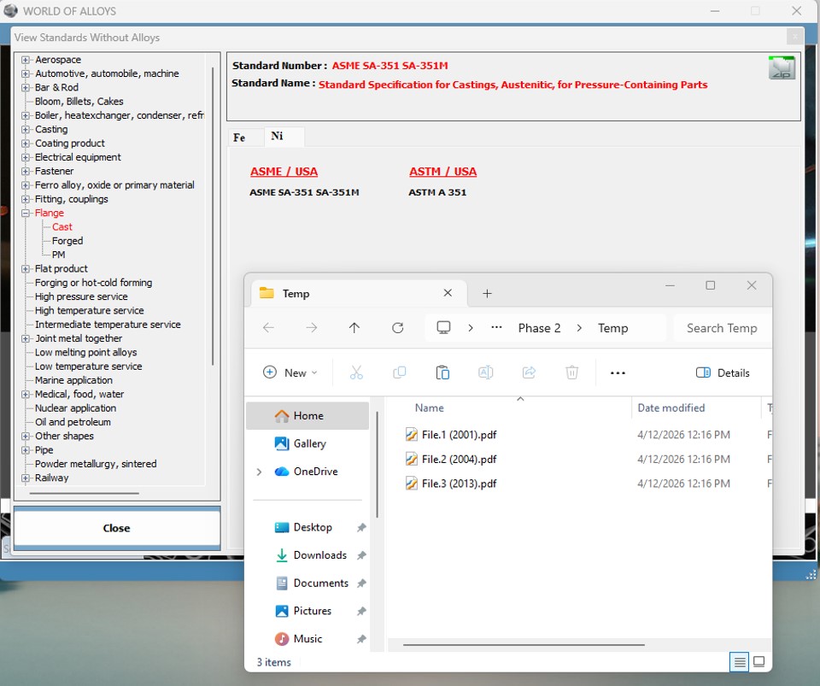Open Desktop in Explorer quick access
Image resolution: width=820 pixels, height=686 pixels.
point(313,527)
